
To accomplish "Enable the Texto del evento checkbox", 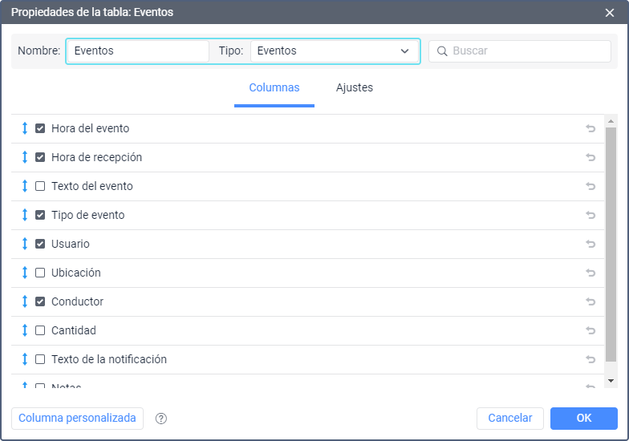I will 40,186.
